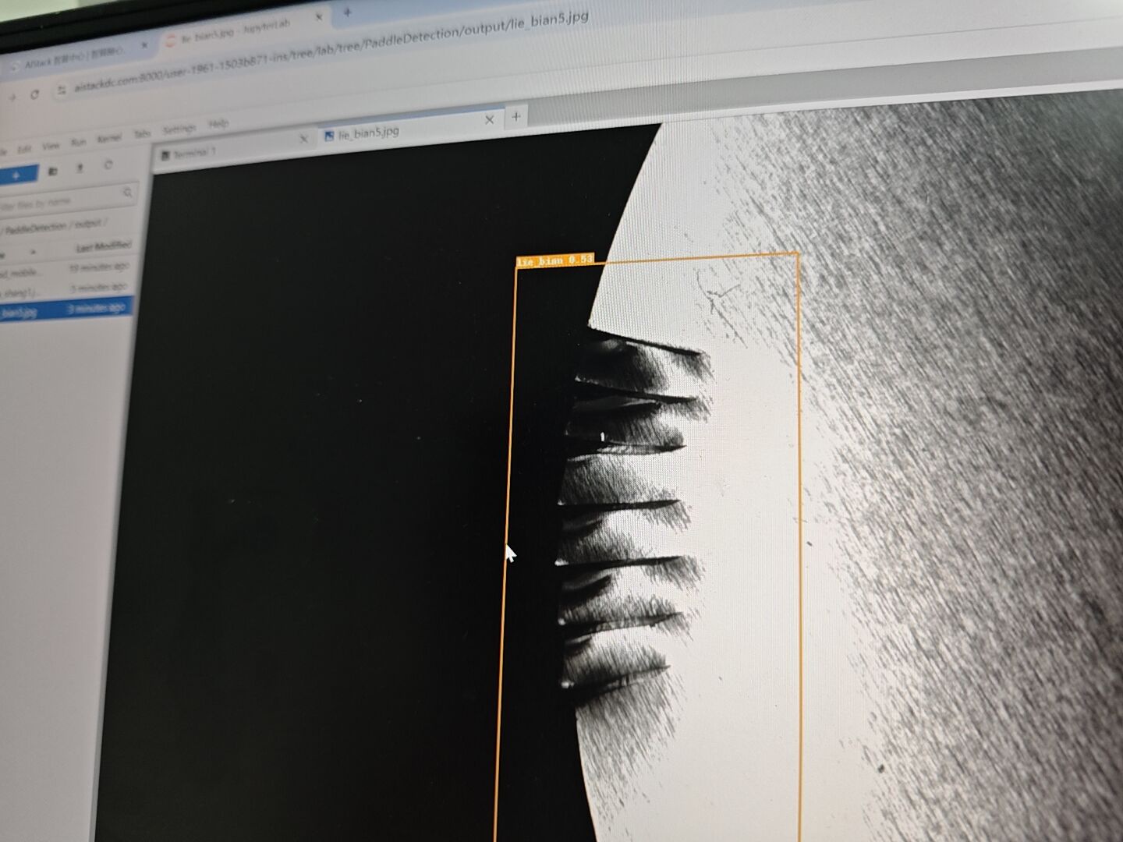Open a new browser tab
The width and height of the screenshot is (1123, 842).
(x=348, y=12)
